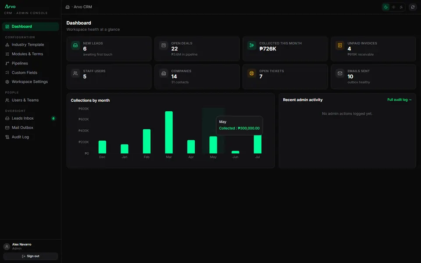Open Custom Fields
The width and height of the screenshot is (421, 263).
click(30, 72)
